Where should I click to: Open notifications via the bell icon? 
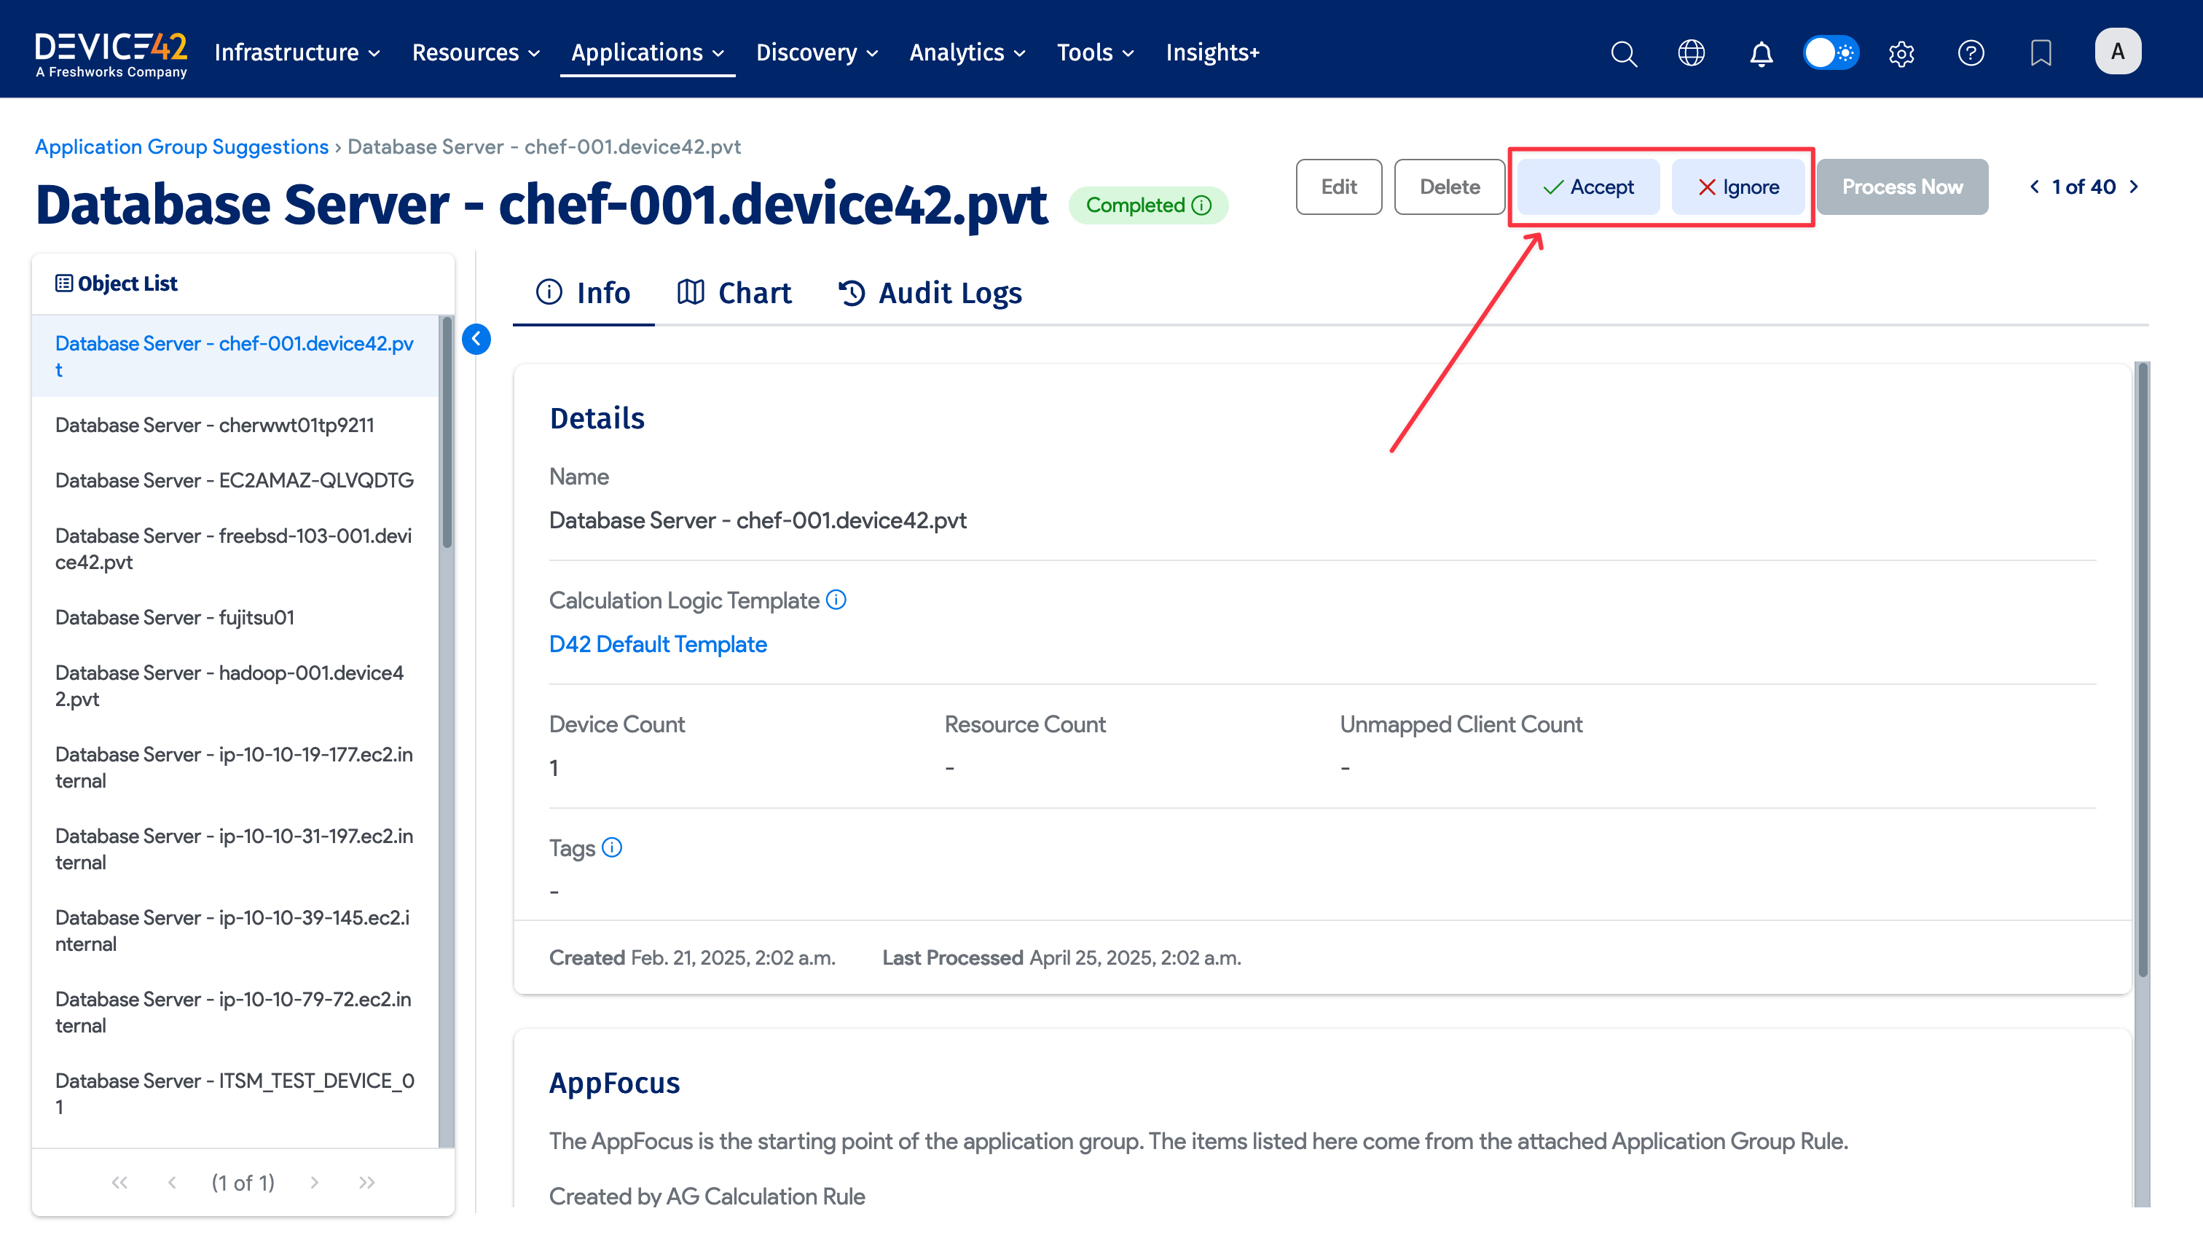[1761, 52]
